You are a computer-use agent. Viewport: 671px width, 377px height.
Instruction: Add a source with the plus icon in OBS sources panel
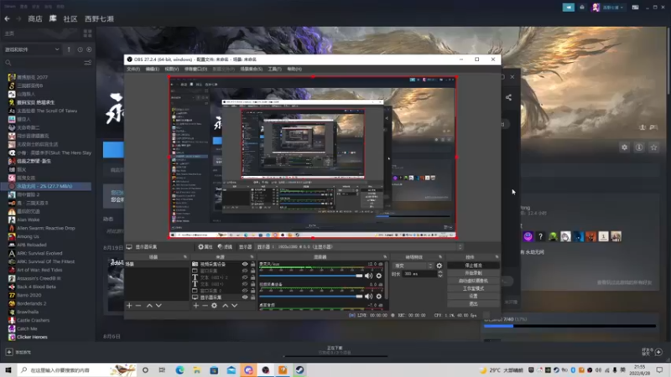[196, 306]
